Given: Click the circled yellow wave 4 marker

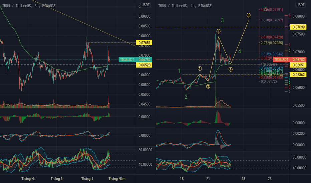Looking at the screenshot, I should click(230, 69).
